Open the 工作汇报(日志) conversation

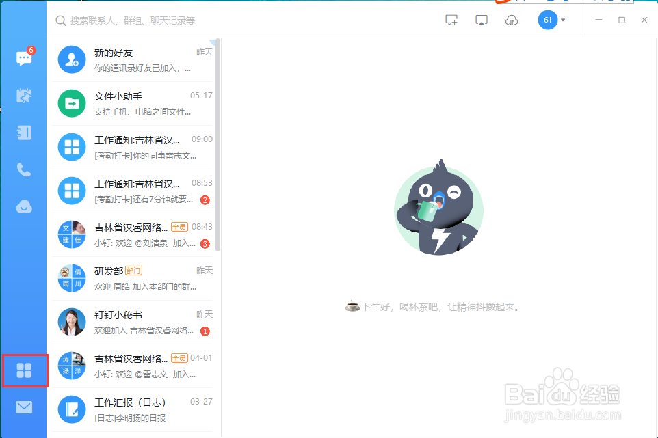coord(133,409)
